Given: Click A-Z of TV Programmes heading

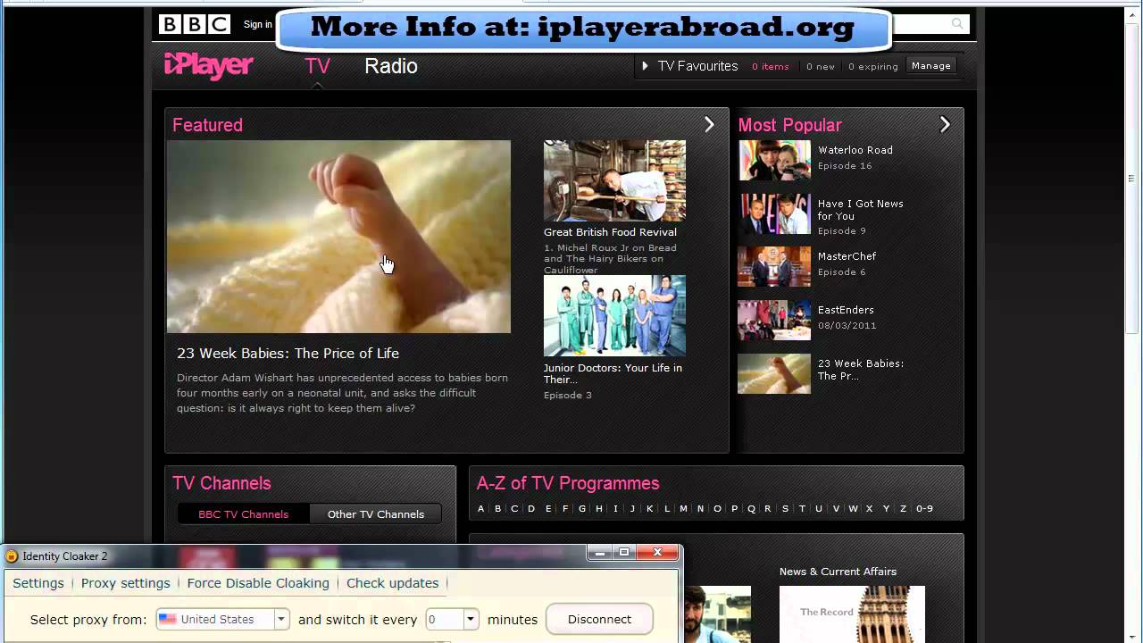Looking at the screenshot, I should coord(568,483).
